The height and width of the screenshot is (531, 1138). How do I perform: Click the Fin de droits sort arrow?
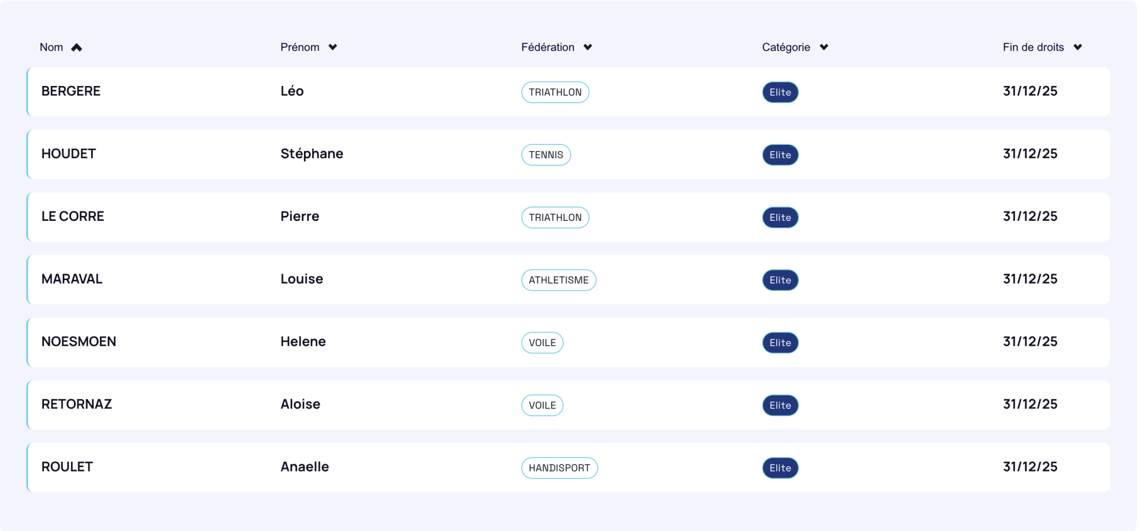[1078, 47]
